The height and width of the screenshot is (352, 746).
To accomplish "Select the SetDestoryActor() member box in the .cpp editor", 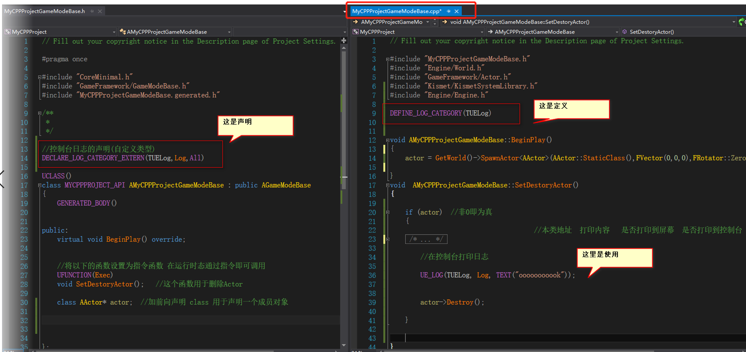I will [683, 32].
